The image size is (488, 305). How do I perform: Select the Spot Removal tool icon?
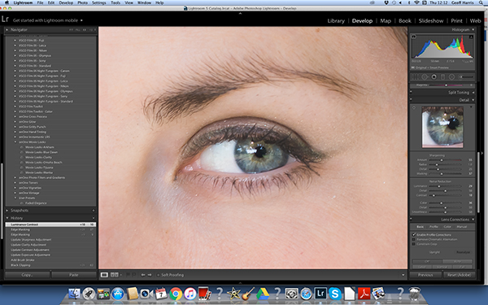pos(425,76)
